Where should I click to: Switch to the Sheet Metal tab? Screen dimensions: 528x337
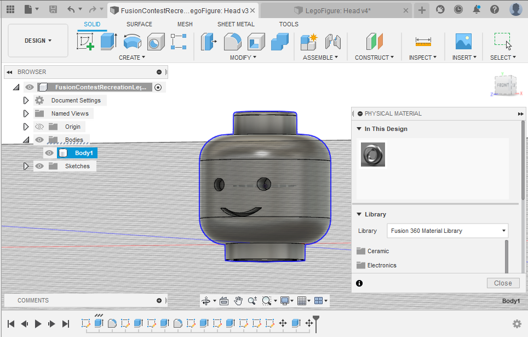[x=236, y=24]
